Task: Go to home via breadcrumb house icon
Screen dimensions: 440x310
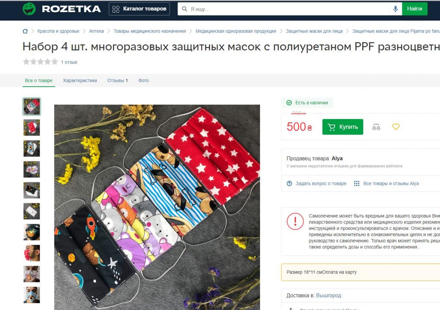Action: point(25,31)
